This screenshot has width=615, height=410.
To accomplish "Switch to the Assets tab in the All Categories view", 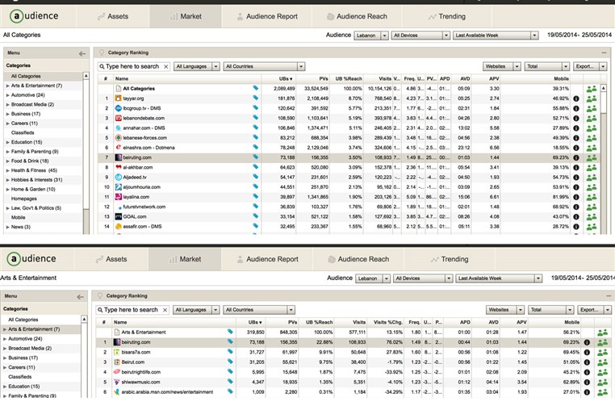I will pos(113,16).
